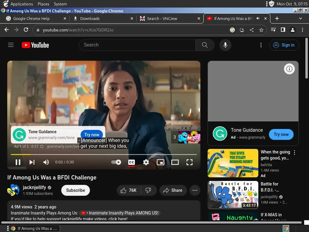The width and height of the screenshot is (309, 232).
Task: Search with your voice microphone button
Action: [225, 45]
